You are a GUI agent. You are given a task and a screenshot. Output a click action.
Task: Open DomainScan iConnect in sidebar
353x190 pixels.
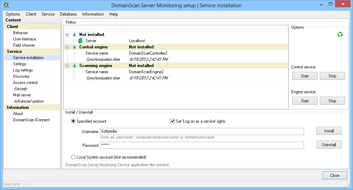tap(31, 120)
